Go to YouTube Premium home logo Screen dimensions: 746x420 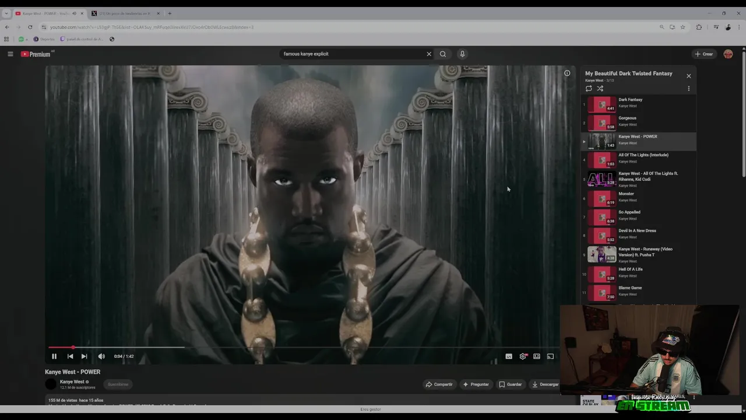pos(36,54)
